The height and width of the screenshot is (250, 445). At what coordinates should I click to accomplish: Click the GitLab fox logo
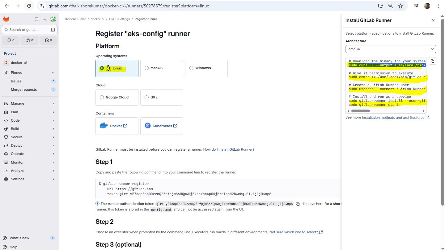tap(6, 19)
